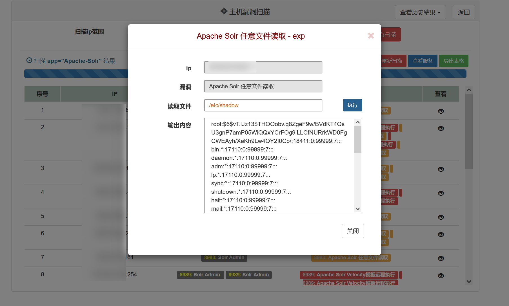Click the results table scroll down arrow

(x=469, y=281)
